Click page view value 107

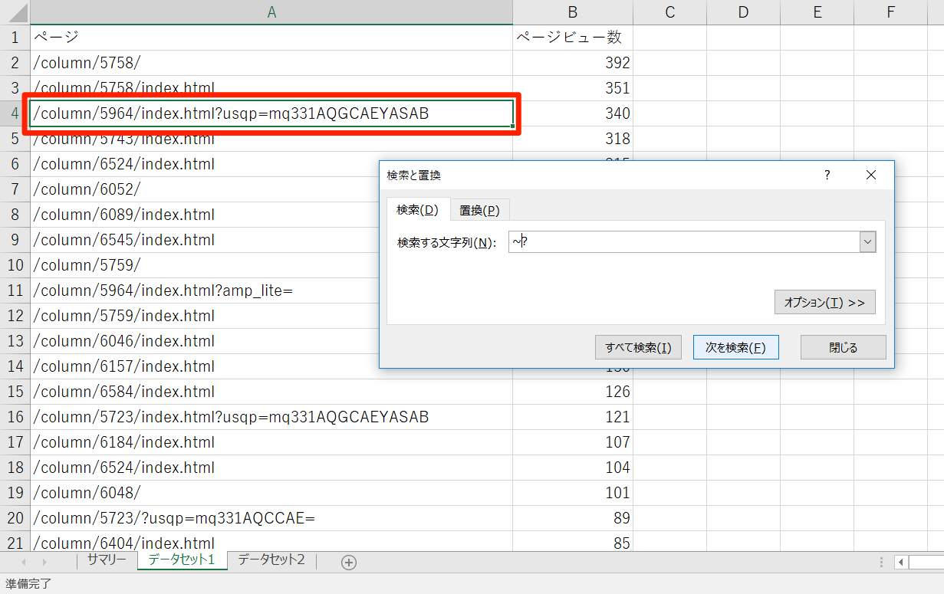coord(573,442)
